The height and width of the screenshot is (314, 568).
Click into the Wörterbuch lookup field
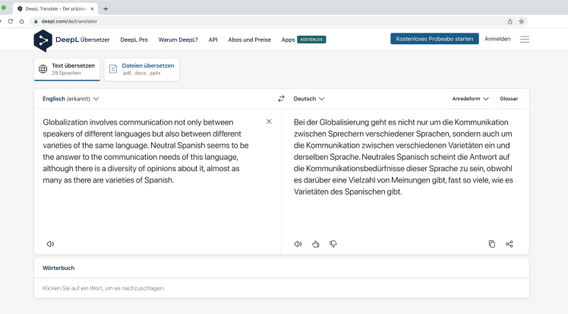tap(281, 288)
